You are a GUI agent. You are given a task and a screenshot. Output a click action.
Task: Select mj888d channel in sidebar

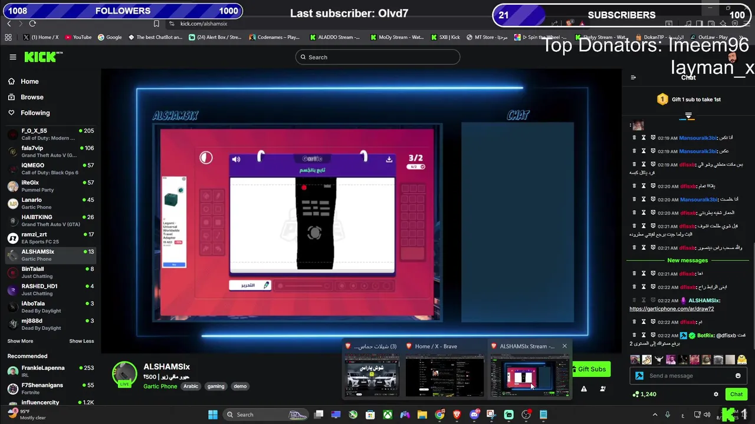pos(50,324)
